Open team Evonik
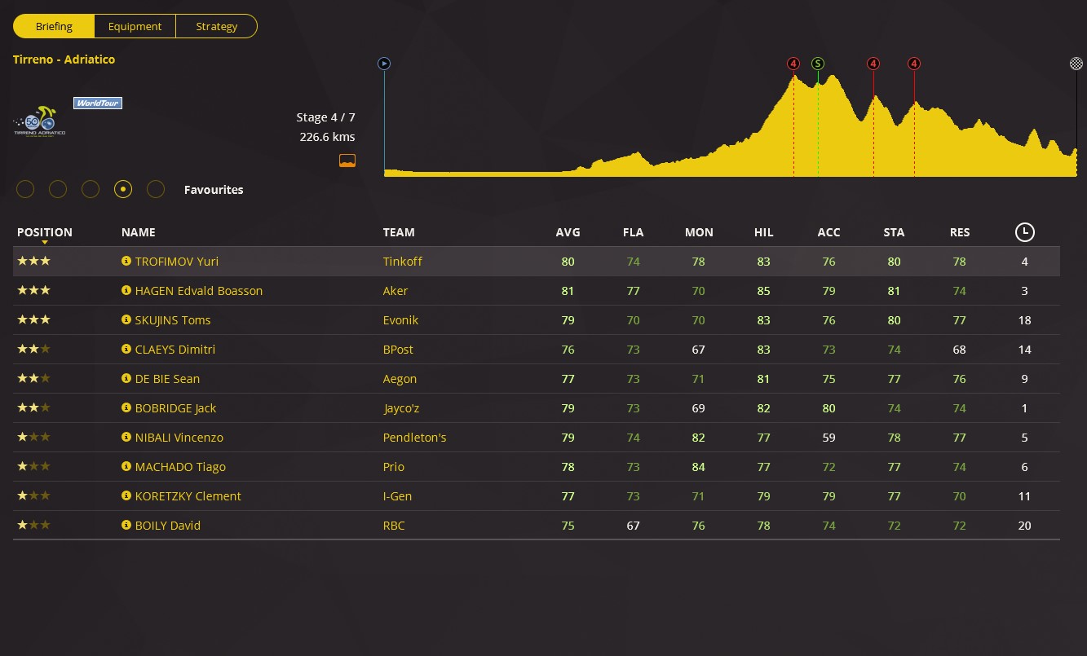 point(401,320)
